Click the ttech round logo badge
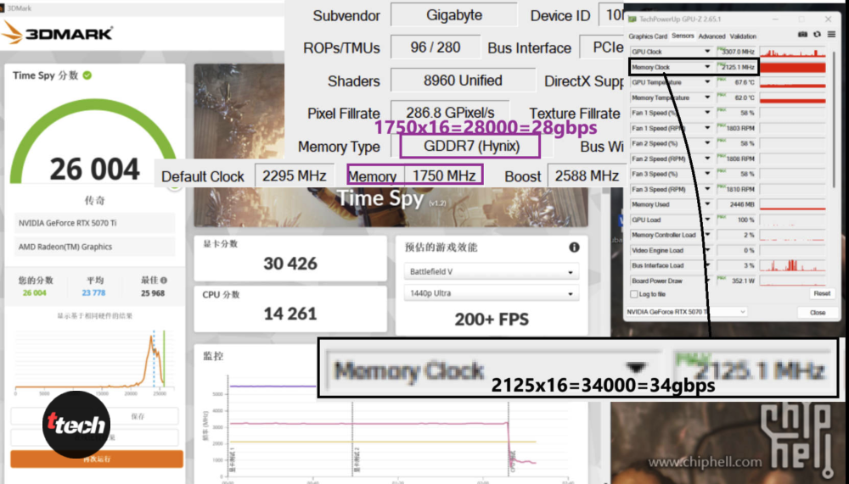The image size is (849, 484). [x=76, y=425]
